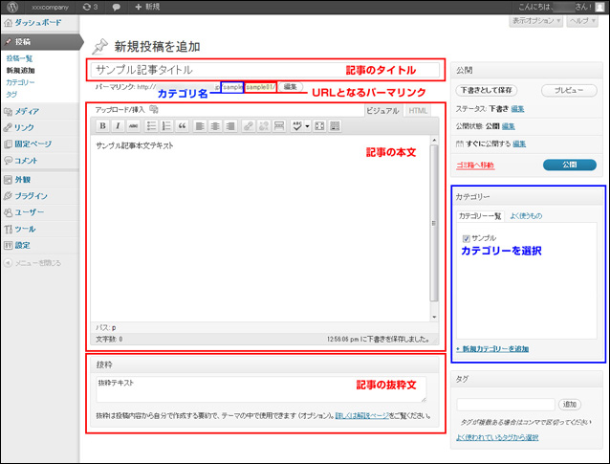Screen dimensions: 610x464
Task: Click the WordPress logo in admin bar
Action: [x=11, y=6]
